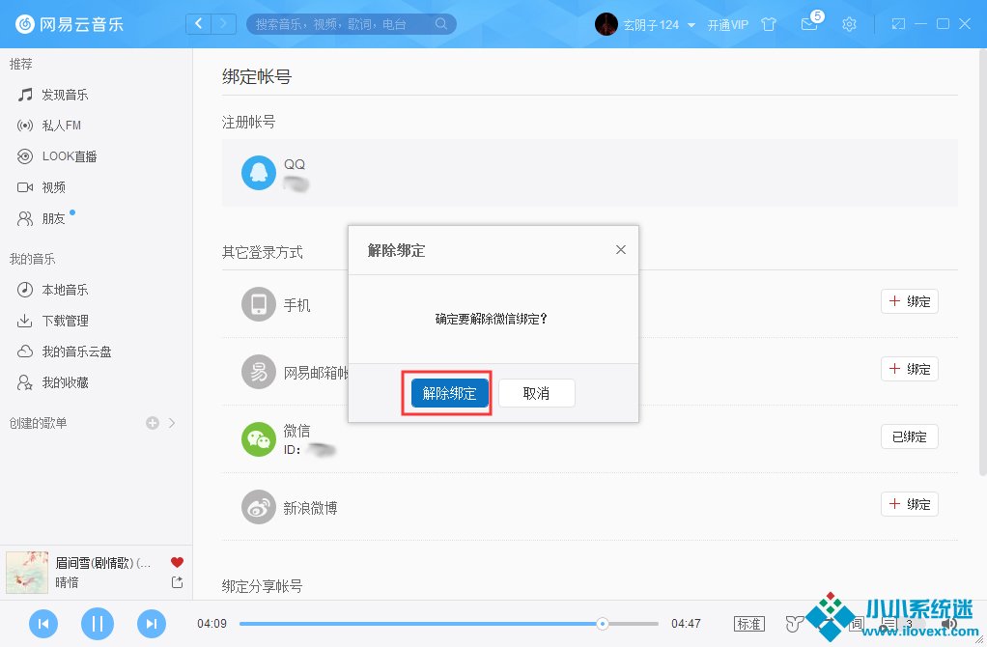The width and height of the screenshot is (987, 647).
Task: Select 私人FM in the sidebar
Action: coord(61,126)
